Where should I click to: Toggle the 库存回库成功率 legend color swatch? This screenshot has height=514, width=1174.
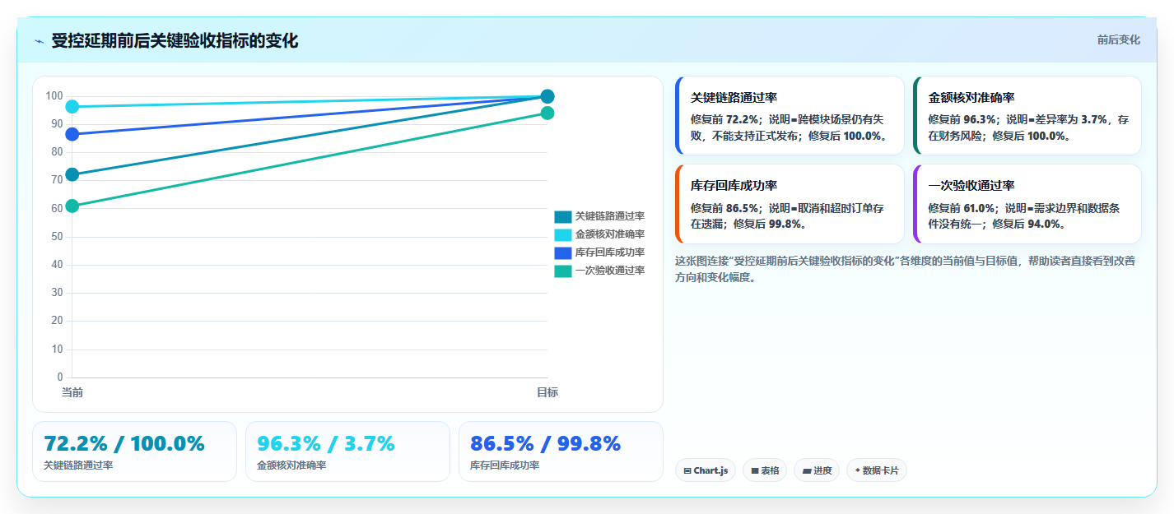coord(563,252)
